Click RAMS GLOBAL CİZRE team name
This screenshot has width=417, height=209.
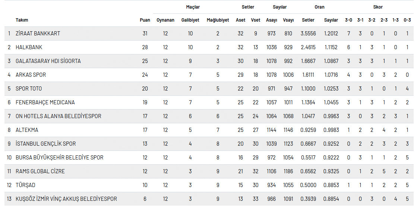click(40, 171)
